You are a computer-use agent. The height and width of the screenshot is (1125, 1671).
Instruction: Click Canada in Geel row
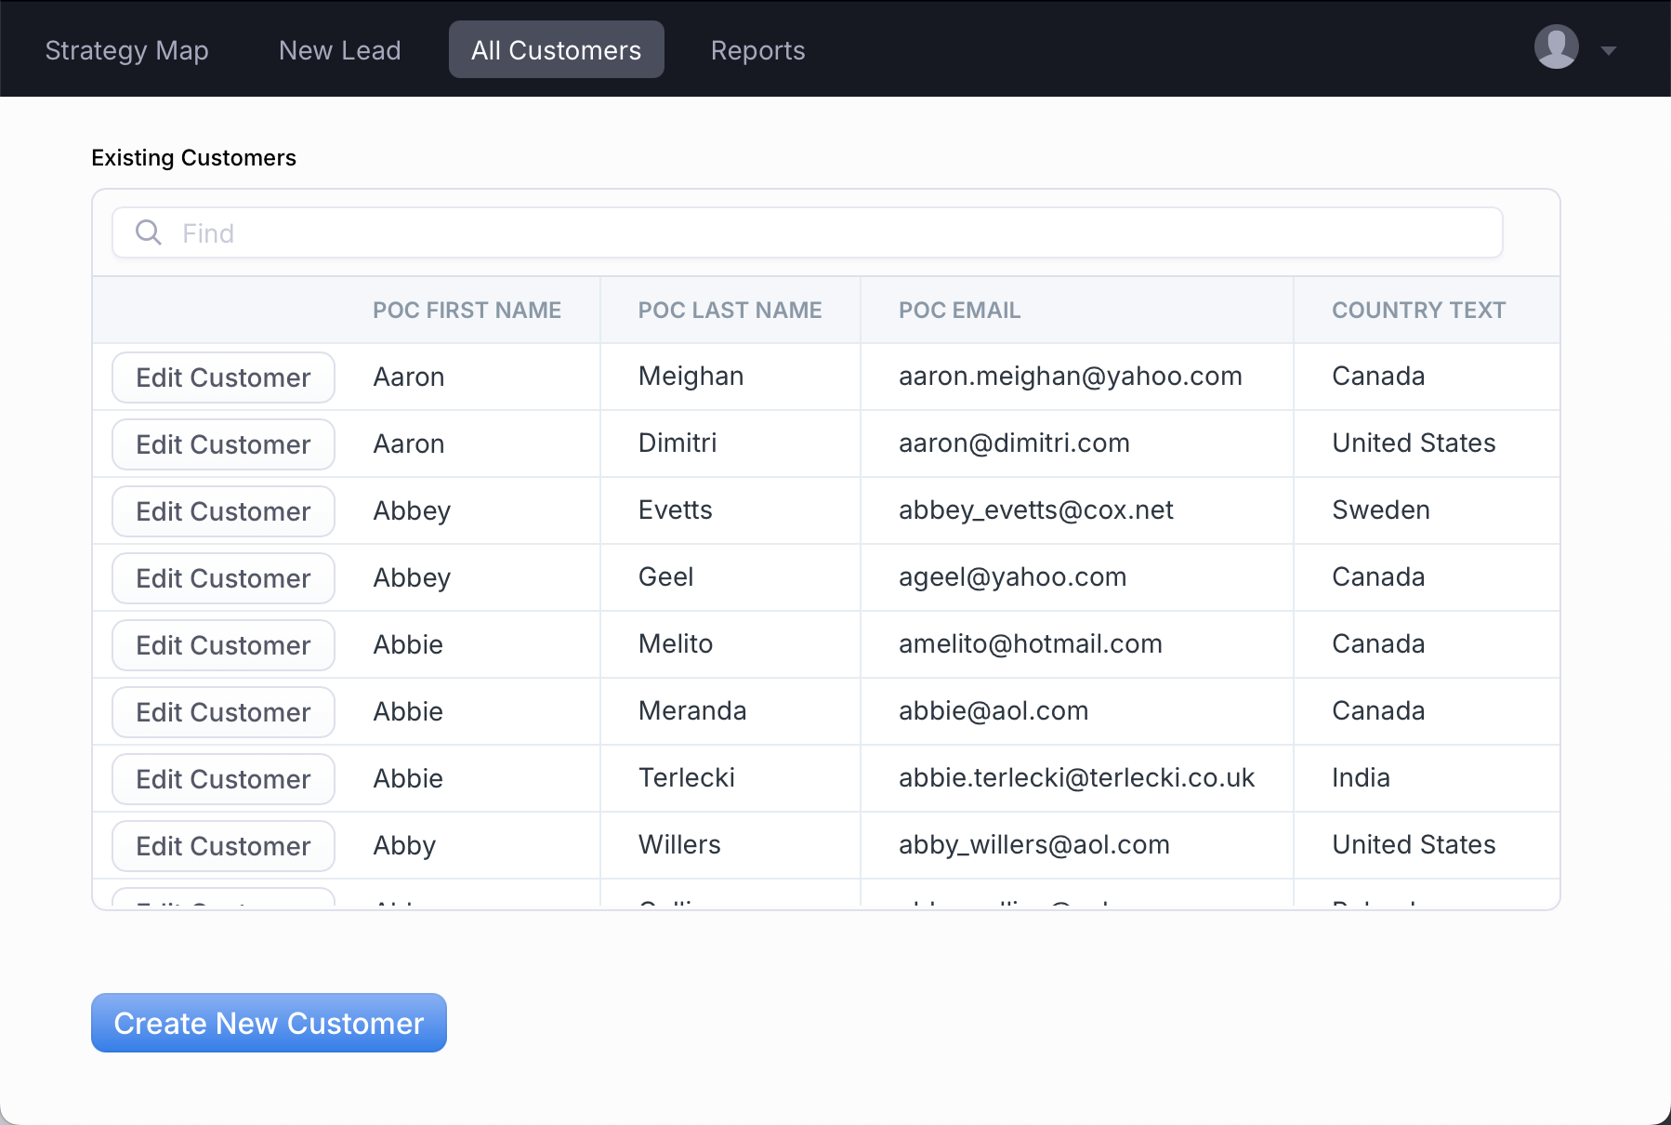(x=1378, y=577)
